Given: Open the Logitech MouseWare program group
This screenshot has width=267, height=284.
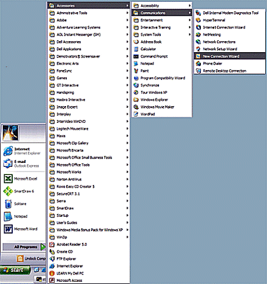Looking at the screenshot, I should (x=89, y=129).
